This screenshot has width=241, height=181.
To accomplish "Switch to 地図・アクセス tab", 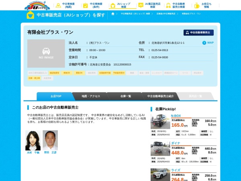I will tap(91, 96).
